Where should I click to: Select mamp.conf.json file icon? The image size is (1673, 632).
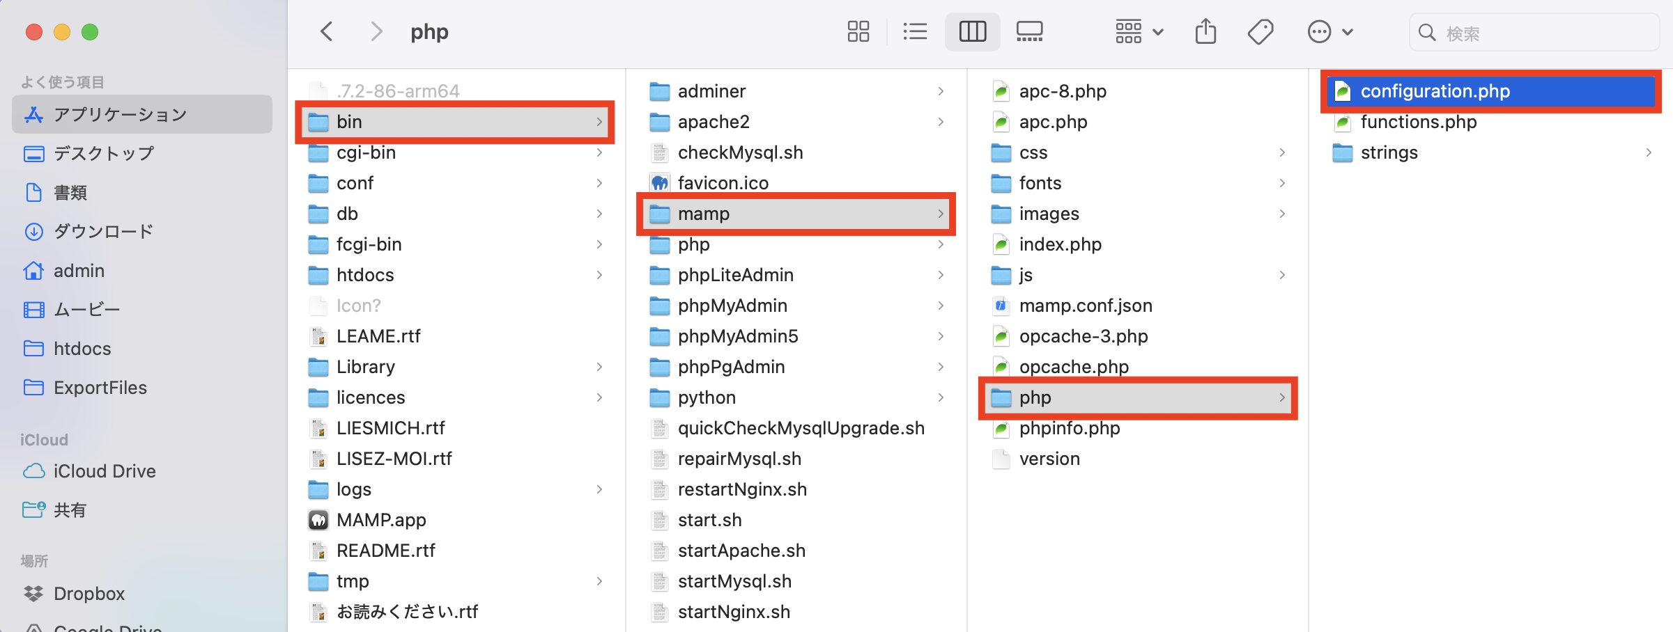pyautogui.click(x=1001, y=306)
